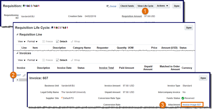
Task: Click Freeze in Invoices toolbar
Action: (x=47, y=60)
